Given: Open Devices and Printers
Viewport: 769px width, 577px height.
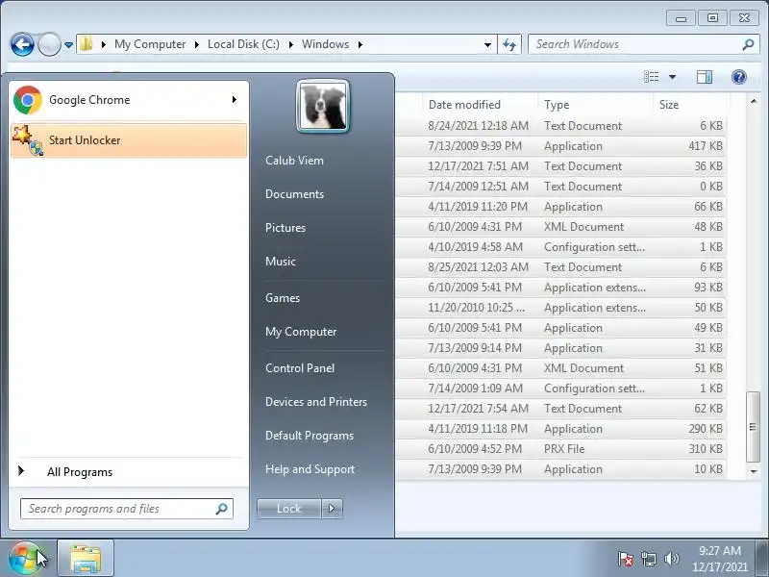Looking at the screenshot, I should point(316,402).
